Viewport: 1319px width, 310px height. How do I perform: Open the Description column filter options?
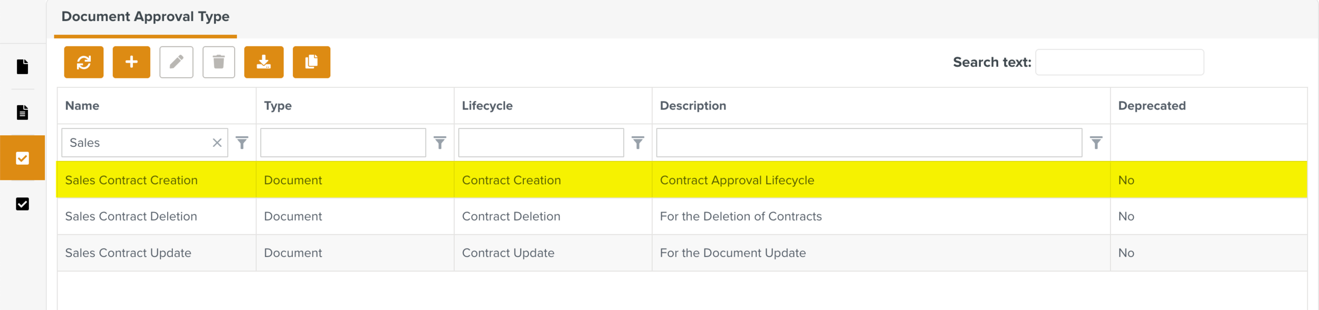[x=1096, y=143]
